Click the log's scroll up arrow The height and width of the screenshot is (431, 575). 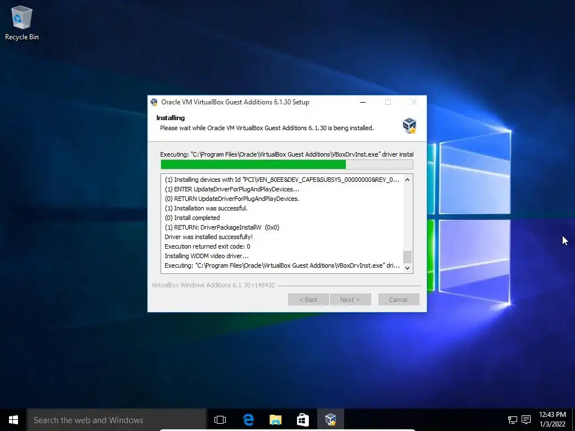pos(407,180)
